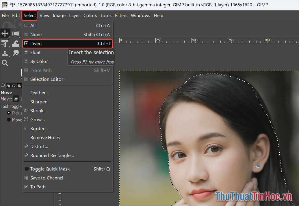Open the Undo History tab

(14, 85)
